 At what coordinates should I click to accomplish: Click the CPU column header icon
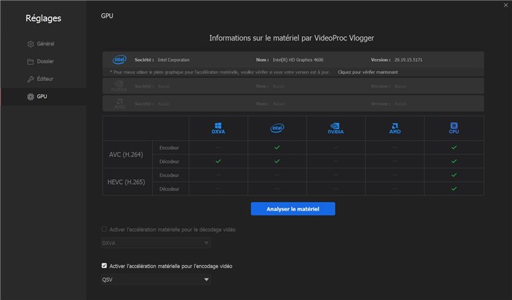pyautogui.click(x=454, y=128)
